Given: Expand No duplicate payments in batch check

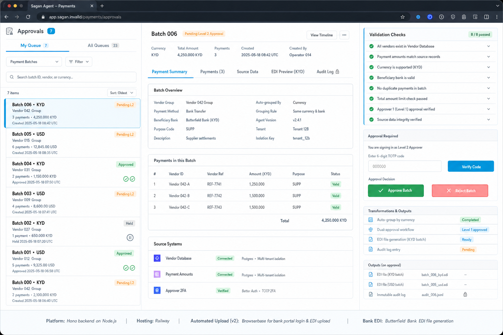Looking at the screenshot, I should pyautogui.click(x=489, y=88).
